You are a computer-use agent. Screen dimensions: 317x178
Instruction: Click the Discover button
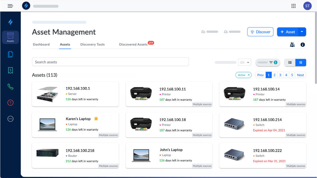coord(260,32)
